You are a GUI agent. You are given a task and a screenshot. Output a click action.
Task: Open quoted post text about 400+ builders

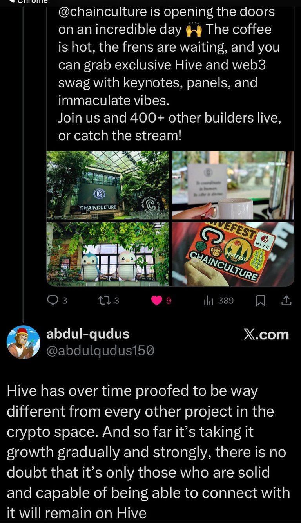pos(170,126)
